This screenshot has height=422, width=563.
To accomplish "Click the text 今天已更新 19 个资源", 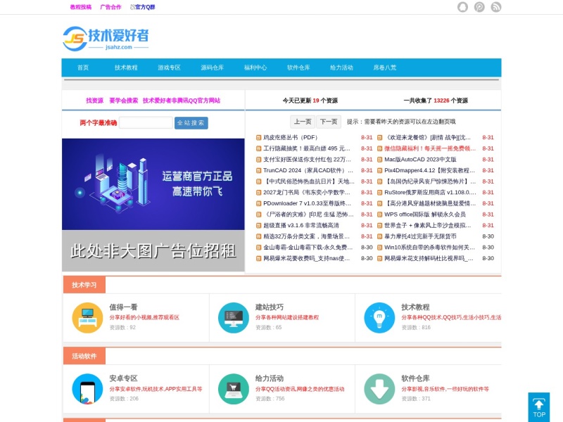I will [310, 101].
